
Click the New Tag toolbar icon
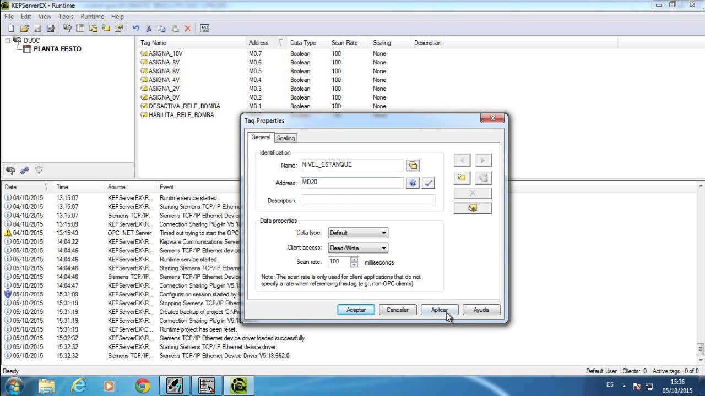tap(106, 28)
